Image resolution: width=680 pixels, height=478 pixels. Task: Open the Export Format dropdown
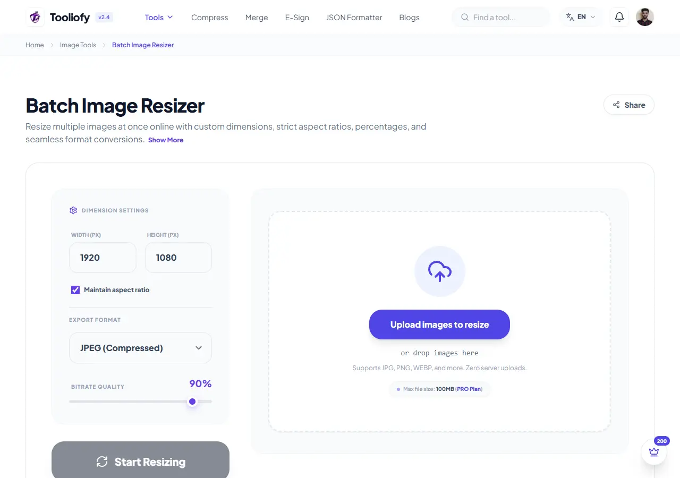pos(140,348)
